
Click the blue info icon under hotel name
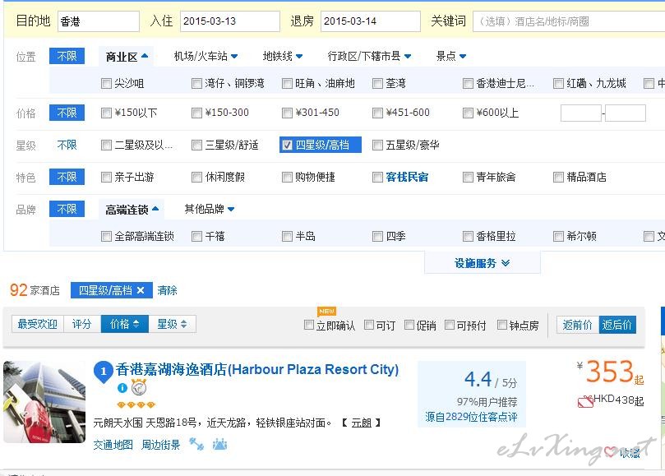(122, 387)
